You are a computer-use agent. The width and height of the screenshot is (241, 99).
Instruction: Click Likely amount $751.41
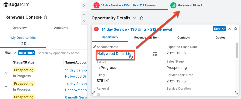coord(103,80)
